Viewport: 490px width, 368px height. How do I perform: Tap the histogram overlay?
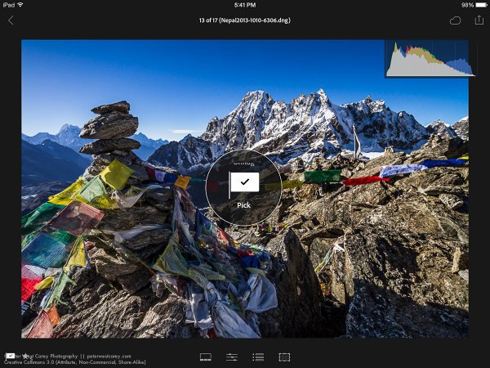[430, 59]
